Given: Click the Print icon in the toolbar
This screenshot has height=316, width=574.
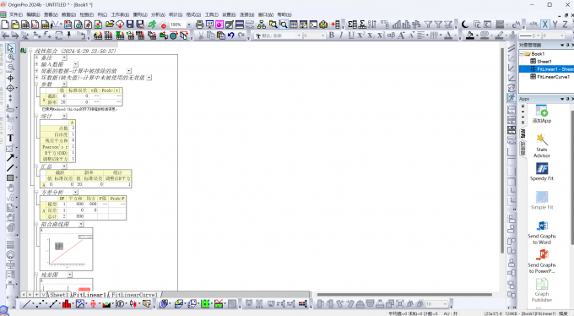Looking at the screenshot, I should pyautogui.click(x=199, y=25).
